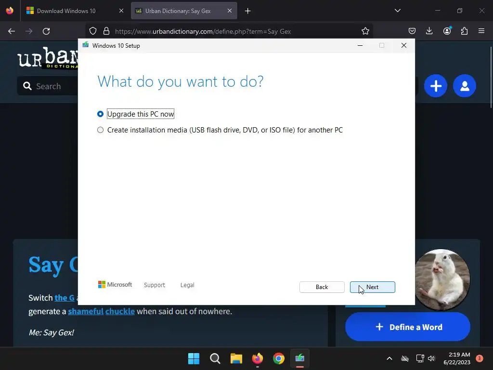Open the Legal link in Setup
The image size is (493, 370).
(187, 285)
